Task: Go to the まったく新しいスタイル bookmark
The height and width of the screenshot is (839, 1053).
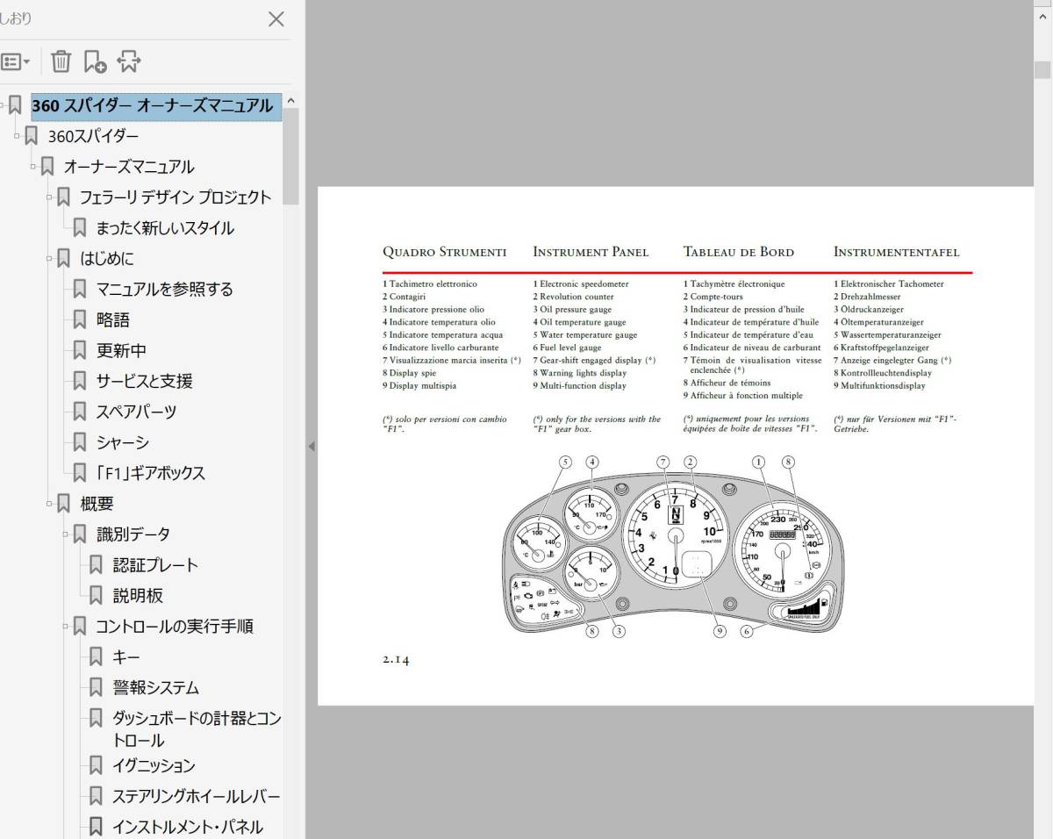Action: click(x=165, y=228)
